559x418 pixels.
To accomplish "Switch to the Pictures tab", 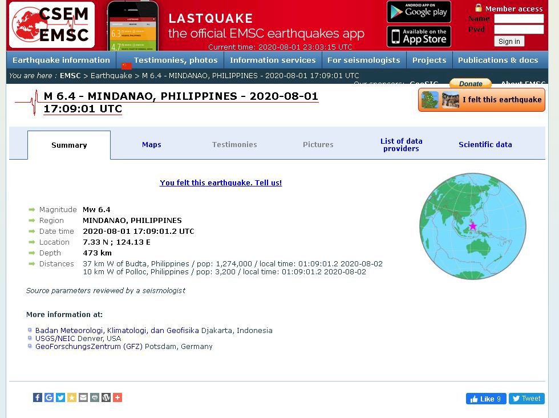I will pos(318,145).
